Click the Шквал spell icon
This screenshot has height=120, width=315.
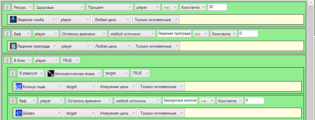point(19,113)
